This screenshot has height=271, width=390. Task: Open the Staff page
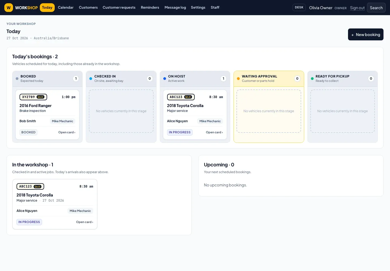(x=215, y=8)
